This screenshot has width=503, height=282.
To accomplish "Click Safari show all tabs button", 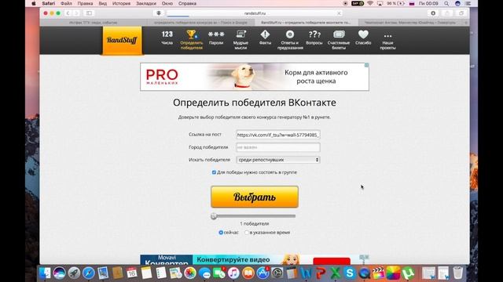I will coord(461,13).
